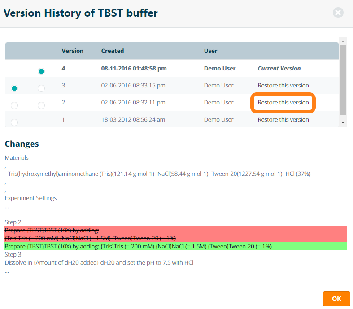Click the Version column header
Image resolution: width=353 pixels, height=309 pixels.
[73, 51]
